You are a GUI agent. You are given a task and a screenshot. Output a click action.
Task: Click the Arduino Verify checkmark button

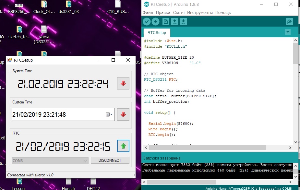[147, 22]
